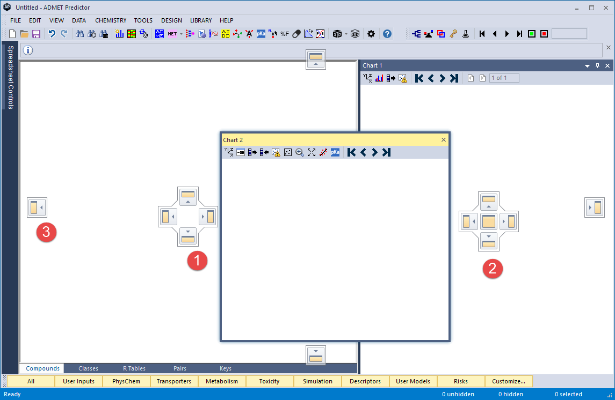This screenshot has width=615, height=400.
Task: Click the gold key icon in toolbar
Action: (453, 34)
